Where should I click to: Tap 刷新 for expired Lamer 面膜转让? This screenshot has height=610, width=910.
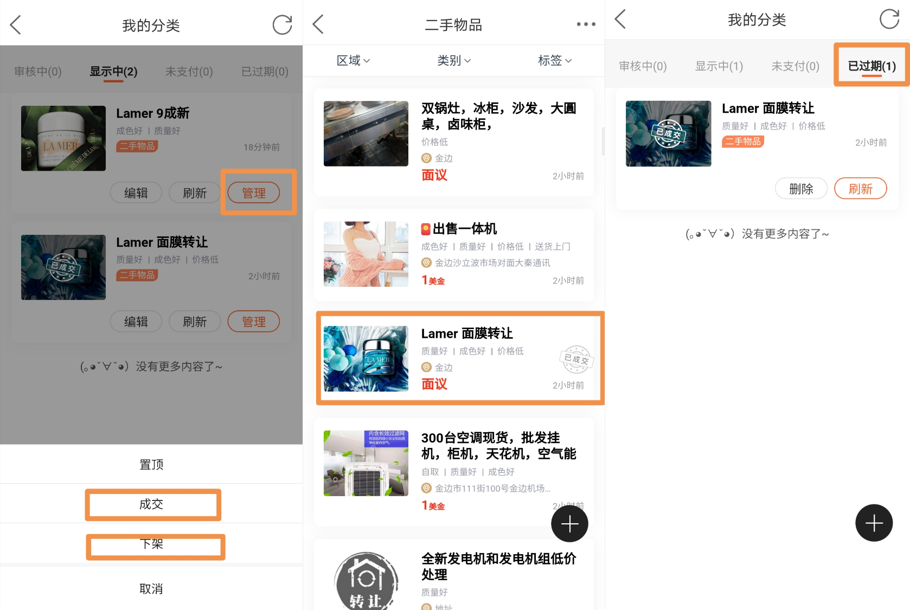861,189
